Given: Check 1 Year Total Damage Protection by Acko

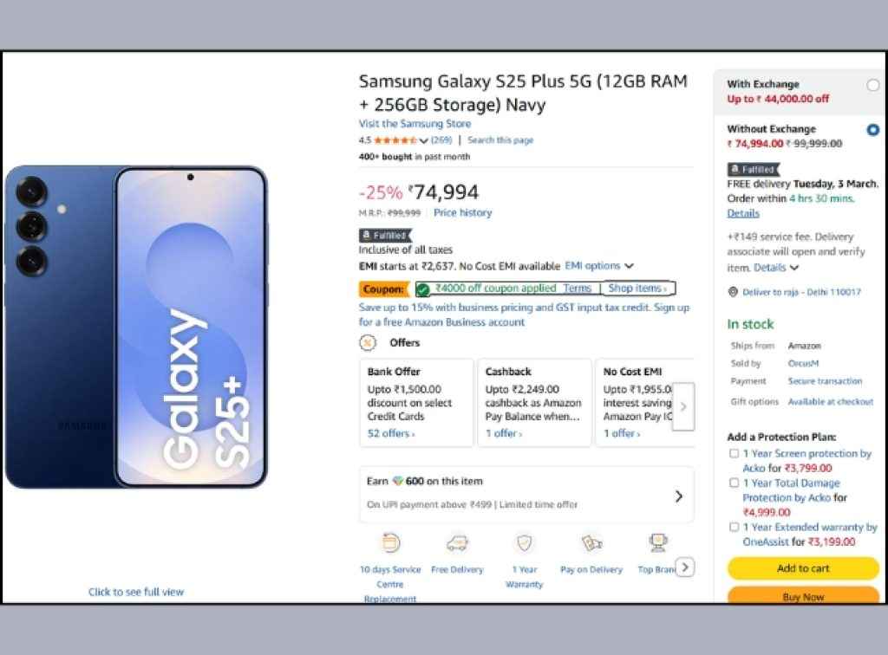Looking at the screenshot, I should coord(735,483).
